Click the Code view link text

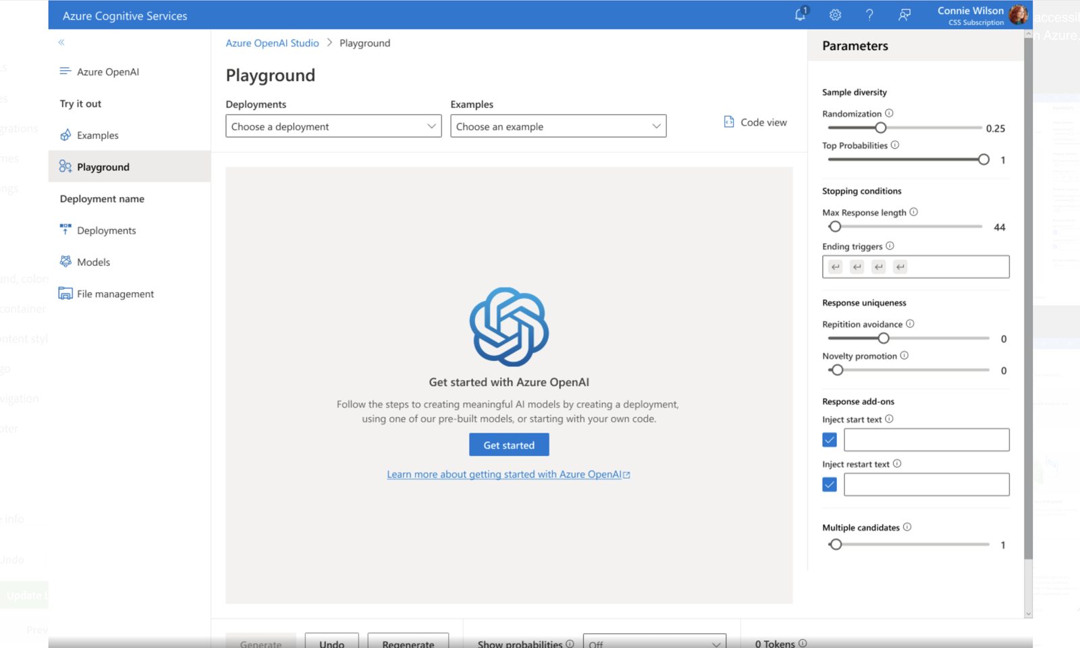tap(763, 122)
